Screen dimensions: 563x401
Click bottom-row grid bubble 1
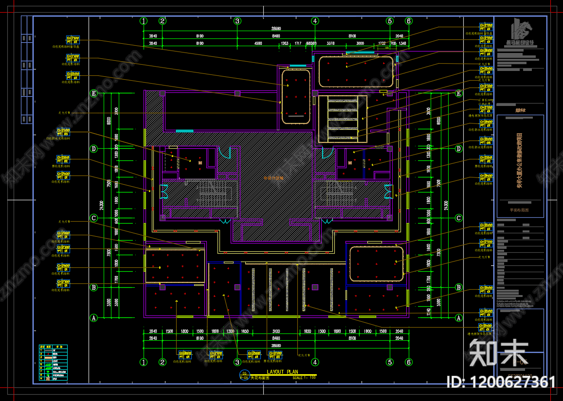pyautogui.click(x=144, y=362)
